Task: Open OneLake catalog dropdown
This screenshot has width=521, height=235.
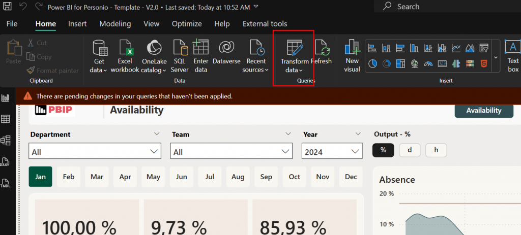Action: pos(154,56)
